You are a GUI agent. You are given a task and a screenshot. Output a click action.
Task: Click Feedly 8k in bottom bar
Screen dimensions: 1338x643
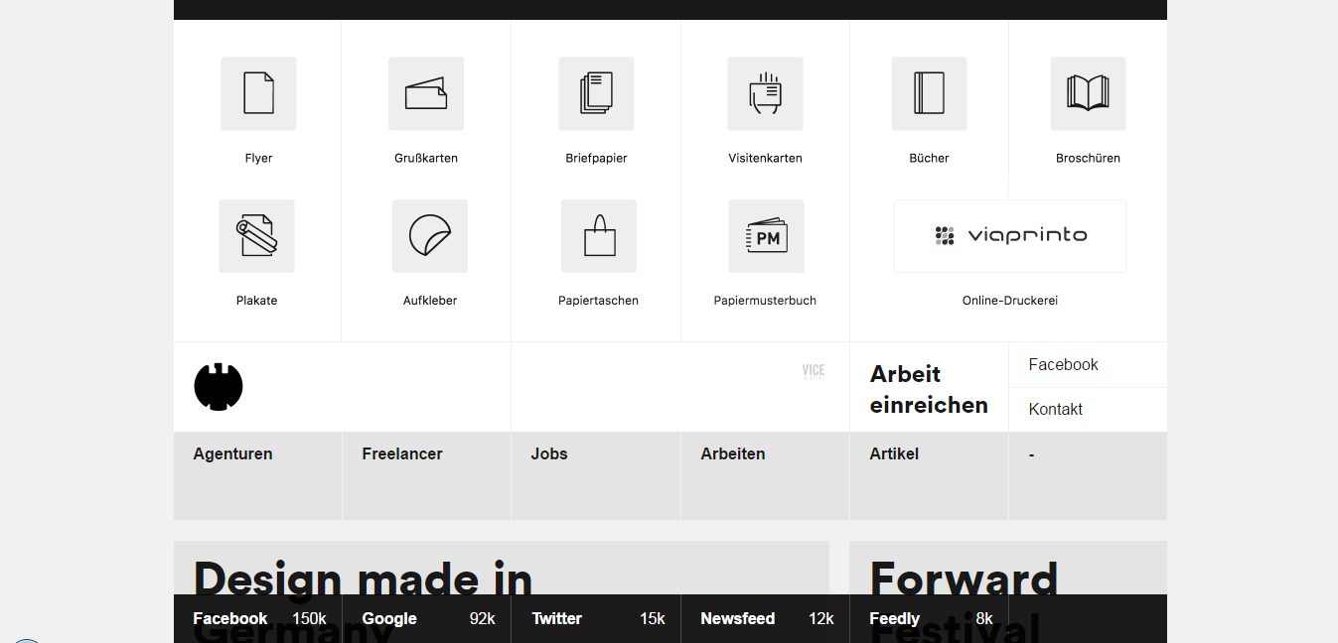pyautogui.click(x=930, y=618)
